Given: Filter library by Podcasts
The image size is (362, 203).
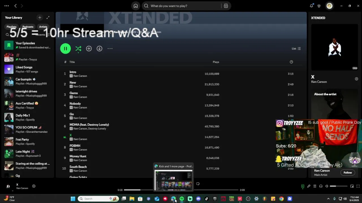Looking at the screenshot, I should (x=28, y=27).
